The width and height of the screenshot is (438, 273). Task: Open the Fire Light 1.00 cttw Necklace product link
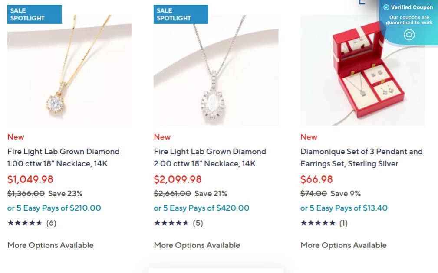pyautogui.click(x=63, y=157)
